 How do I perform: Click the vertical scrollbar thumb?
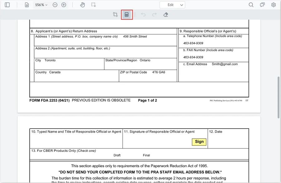click(x=278, y=97)
